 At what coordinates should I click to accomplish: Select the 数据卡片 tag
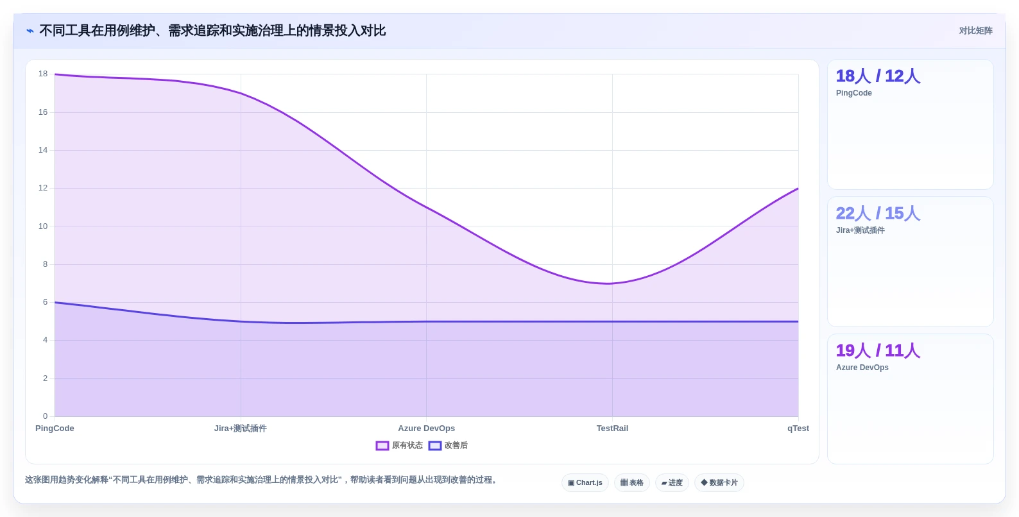tap(719, 483)
